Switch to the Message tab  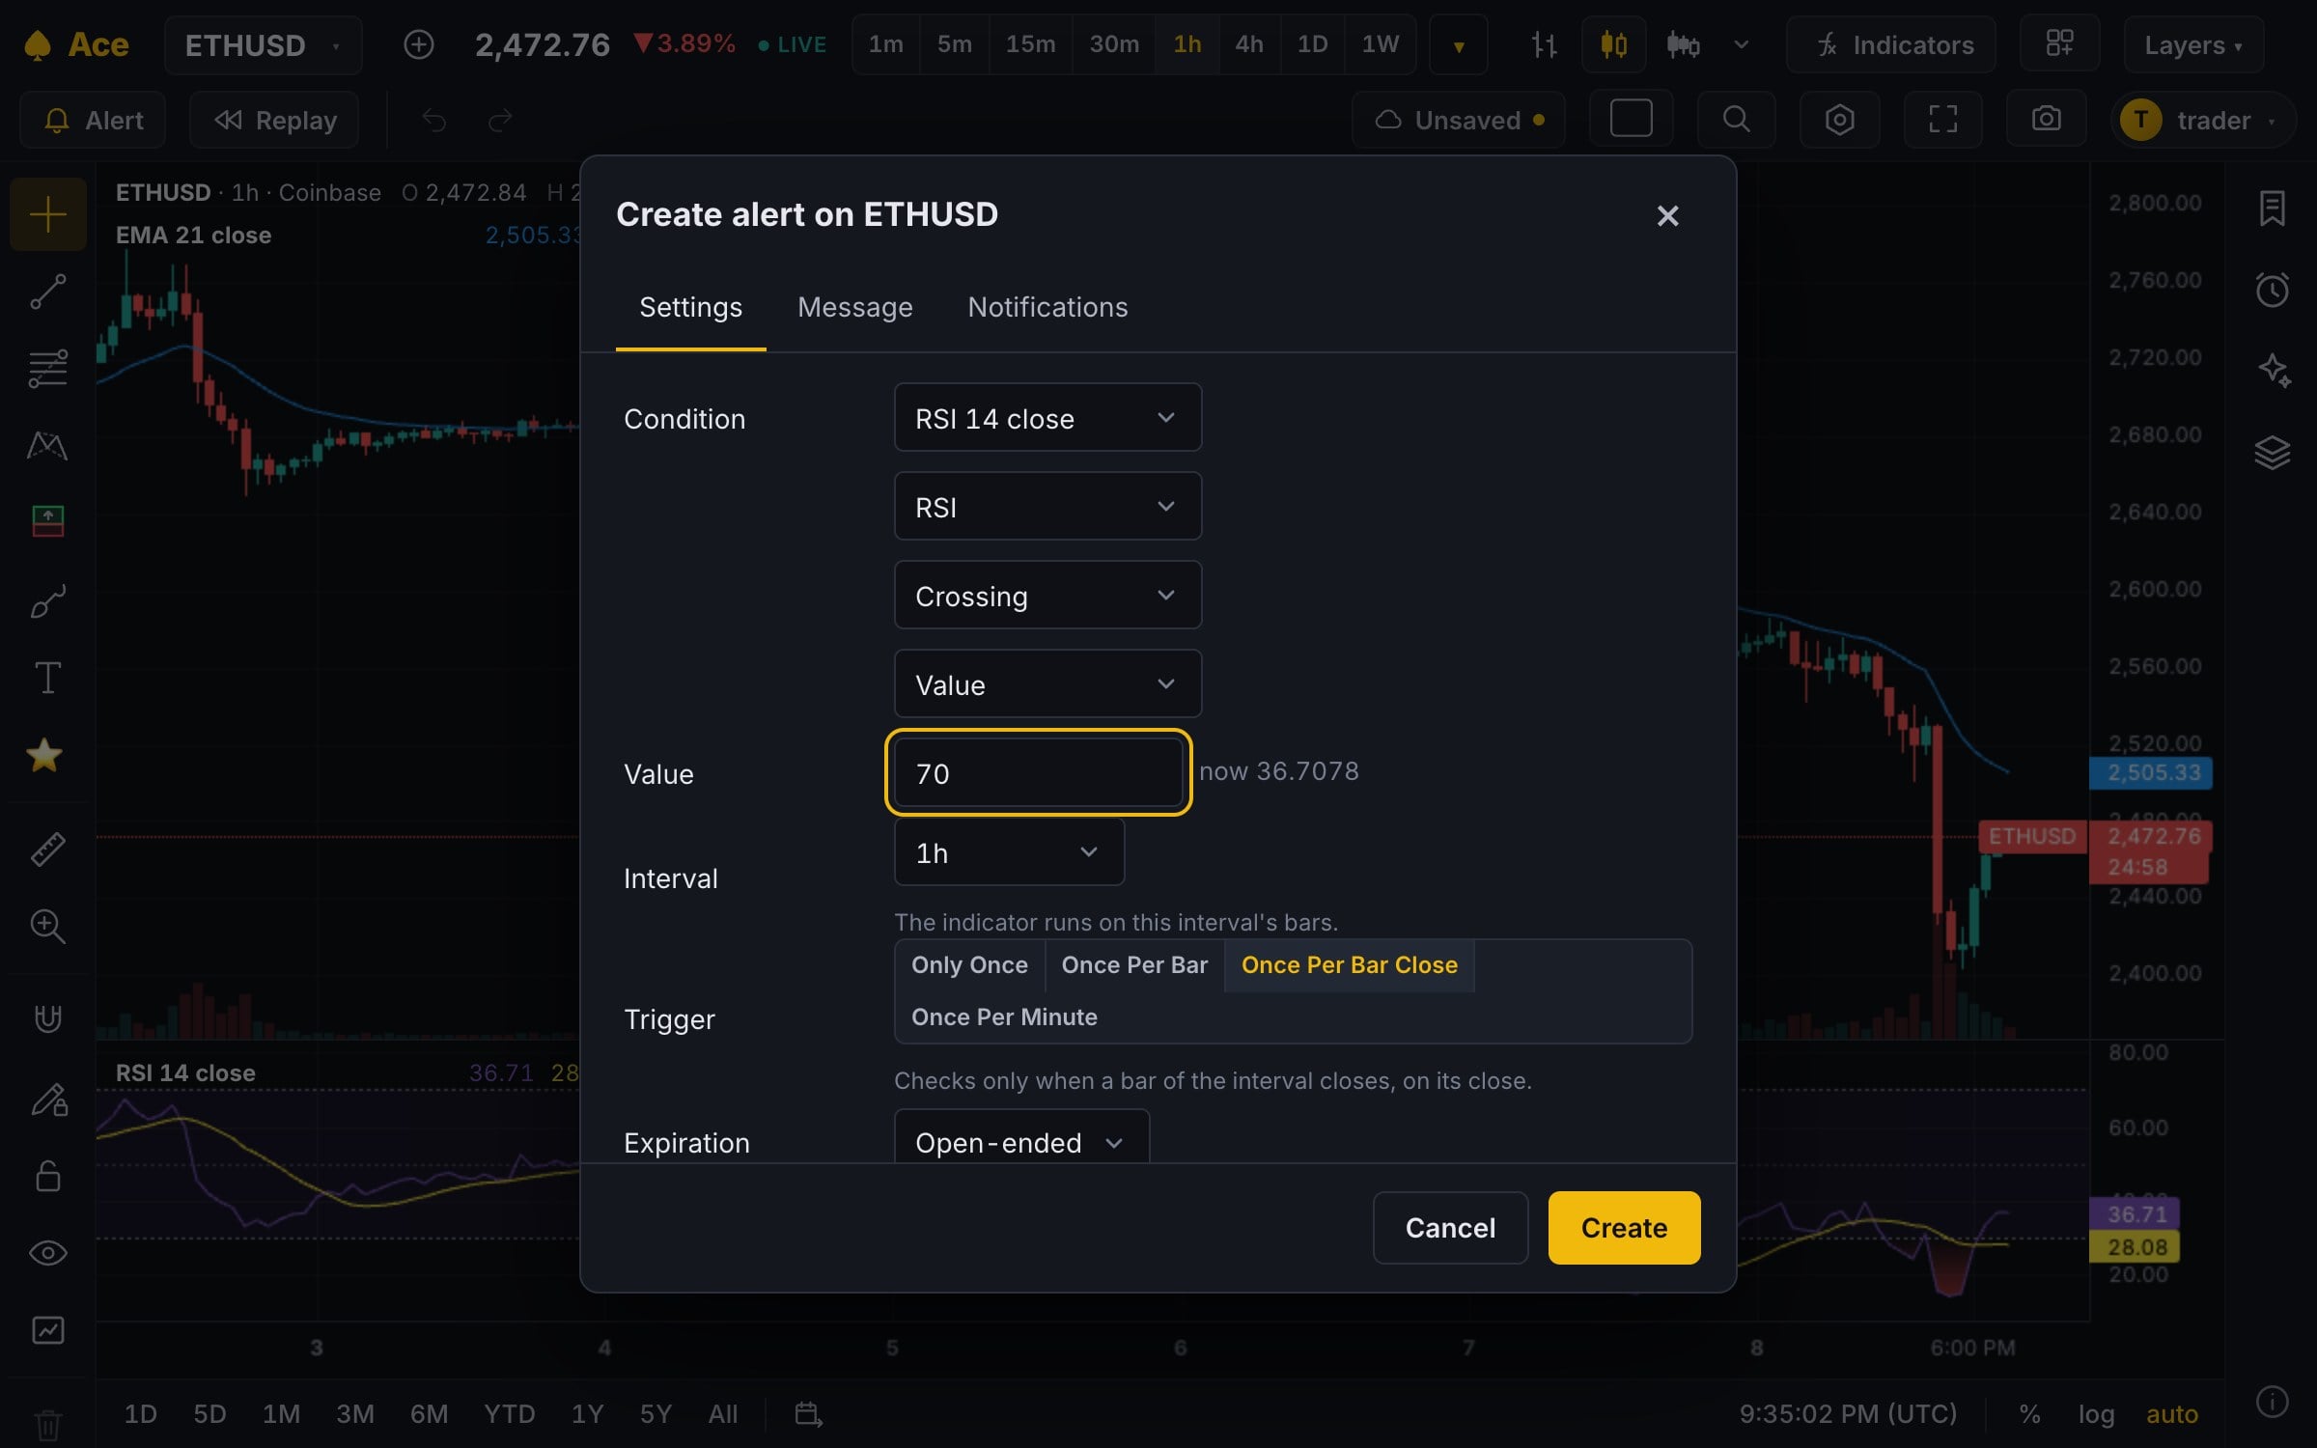click(854, 307)
